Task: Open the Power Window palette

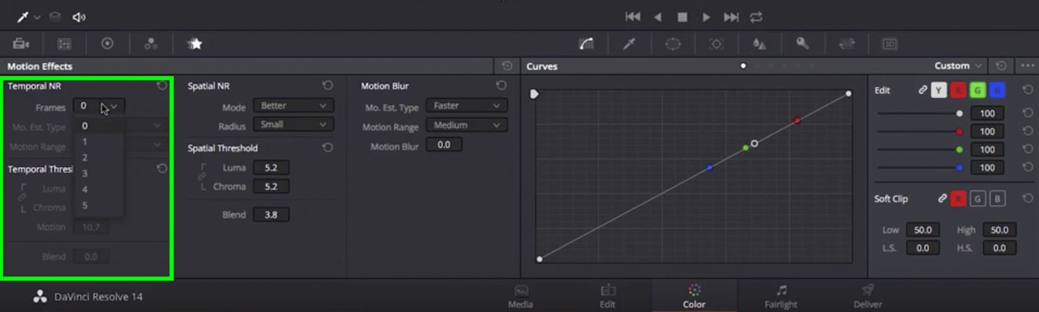Action: pos(673,44)
